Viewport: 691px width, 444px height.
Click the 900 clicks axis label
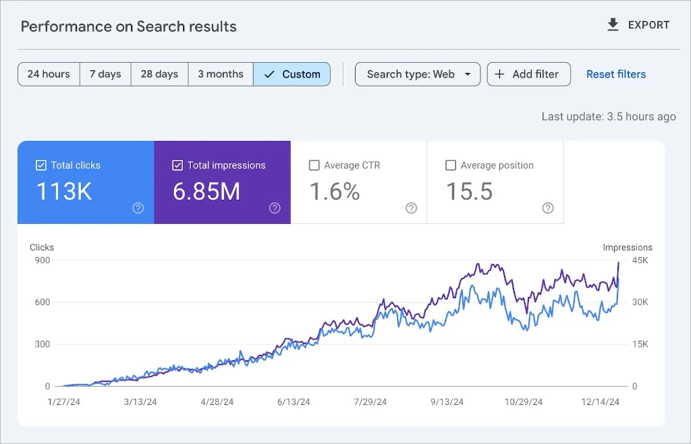pyautogui.click(x=43, y=260)
